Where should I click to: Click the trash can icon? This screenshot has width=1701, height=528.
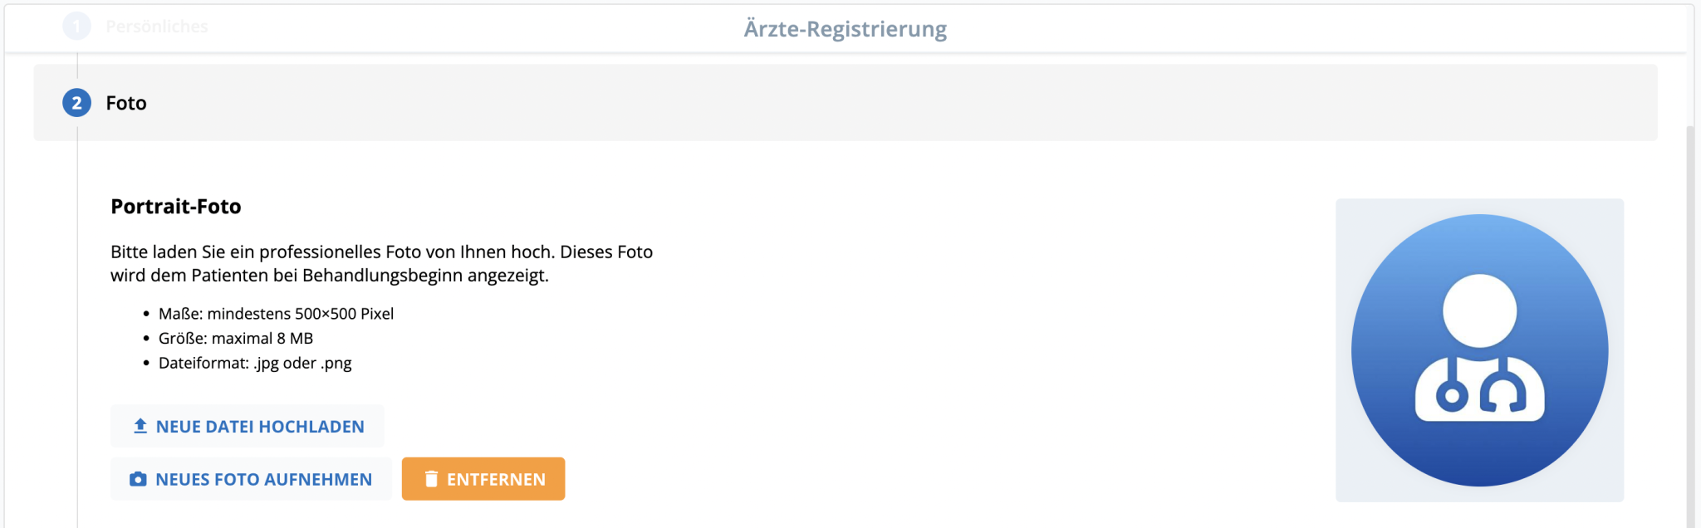(x=431, y=479)
